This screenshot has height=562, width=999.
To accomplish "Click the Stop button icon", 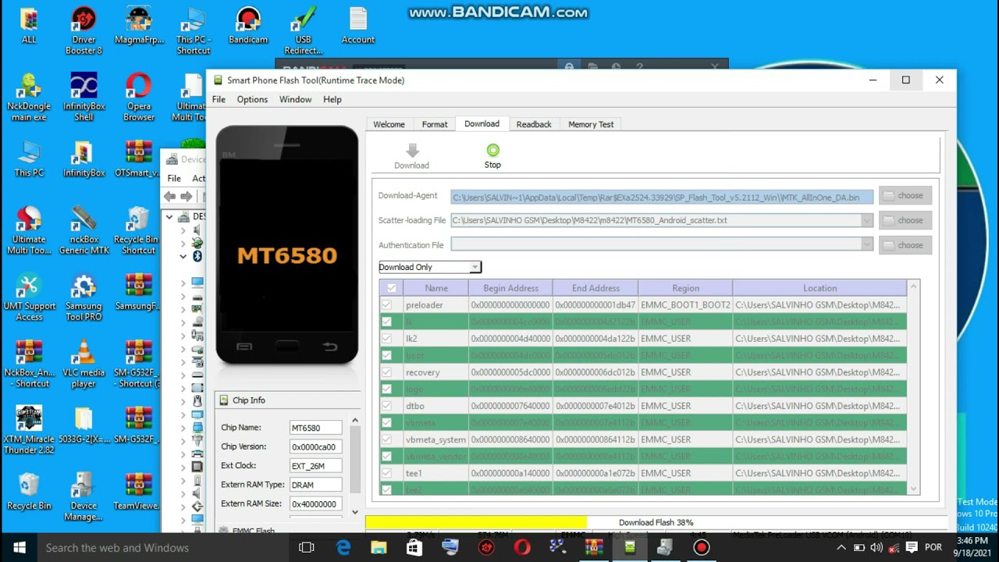I will point(492,150).
